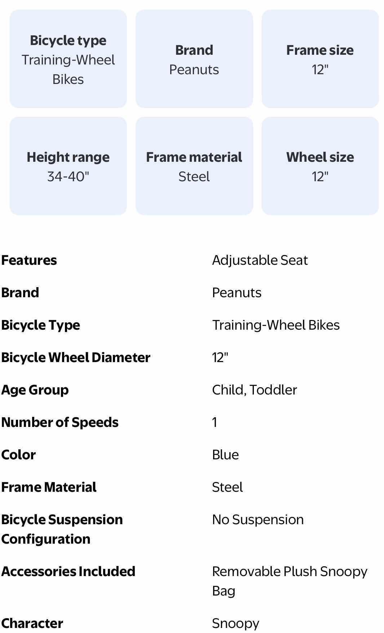Select the Brand card showing Peanuts

(x=194, y=59)
